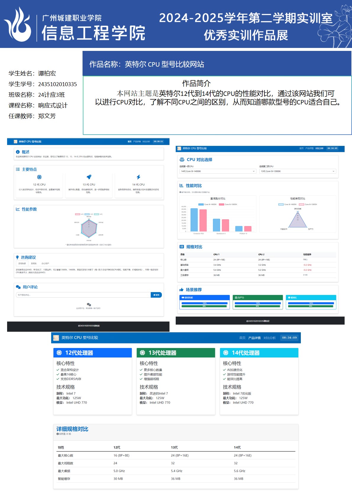Click the balance scale icon beside CPU 对比选择
This screenshot has width=352, height=498.
(182, 160)
